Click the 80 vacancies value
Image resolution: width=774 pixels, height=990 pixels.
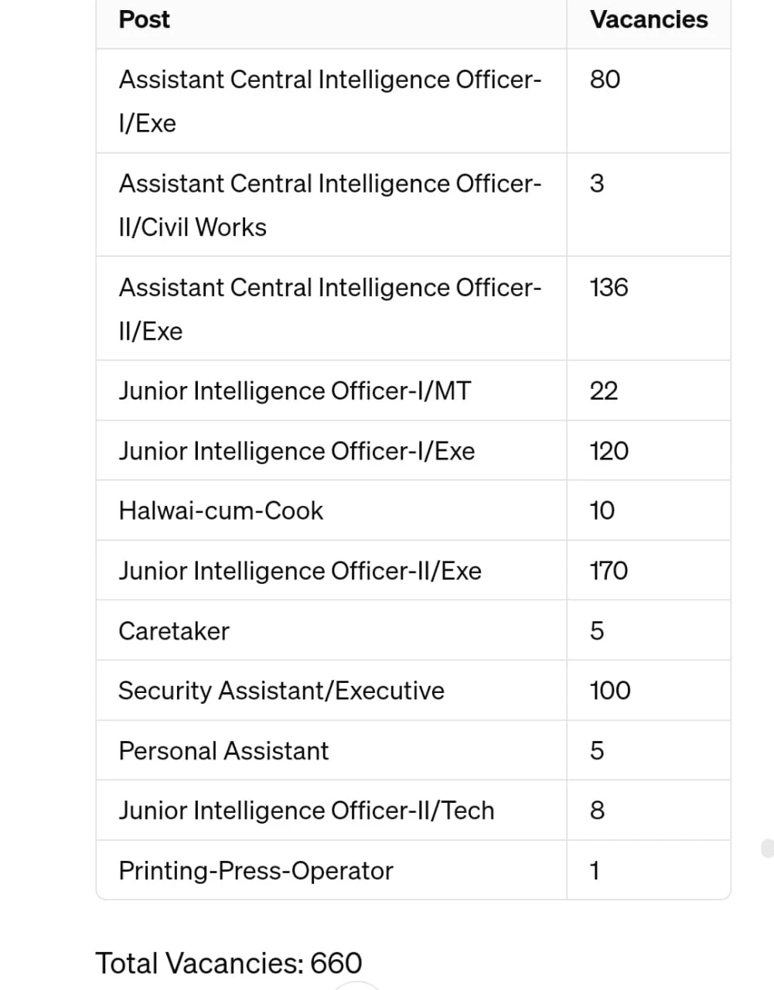tap(605, 80)
